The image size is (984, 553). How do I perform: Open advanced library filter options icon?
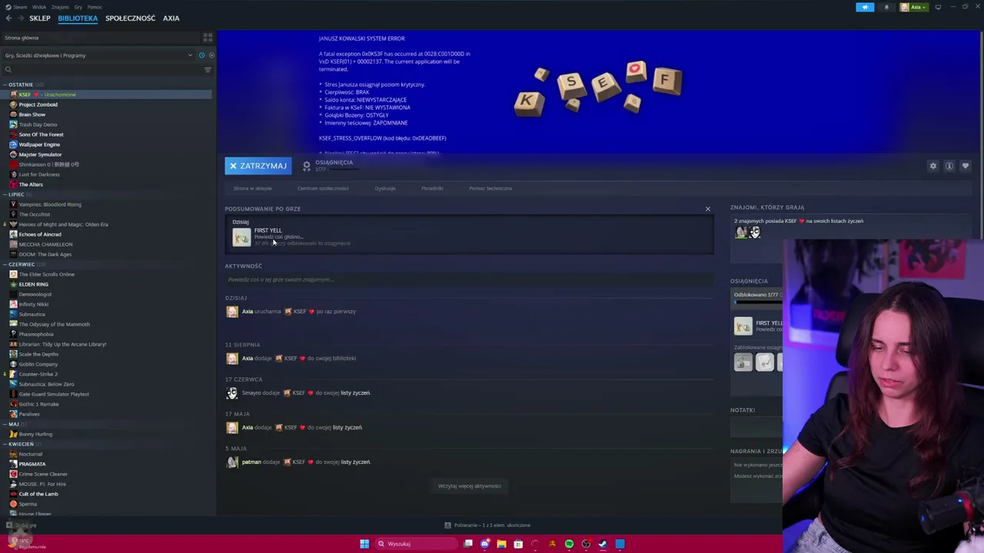[208, 70]
